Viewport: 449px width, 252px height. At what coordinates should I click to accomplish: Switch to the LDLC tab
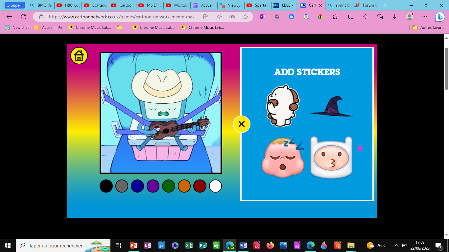coord(285,5)
